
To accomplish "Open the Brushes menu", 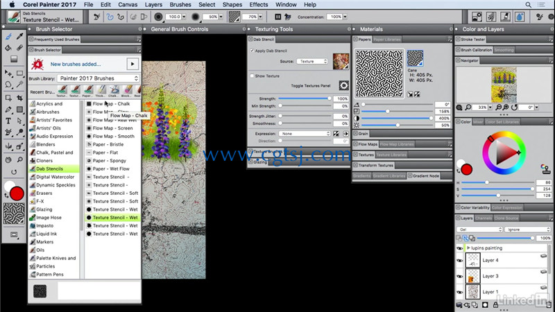I will [180, 5].
